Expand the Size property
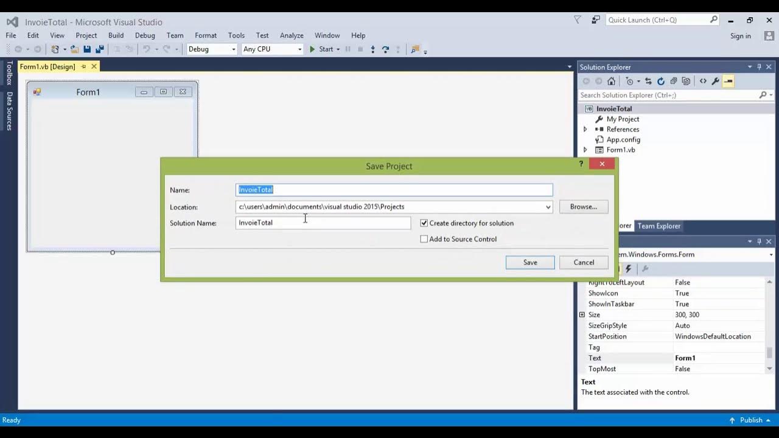 point(582,315)
